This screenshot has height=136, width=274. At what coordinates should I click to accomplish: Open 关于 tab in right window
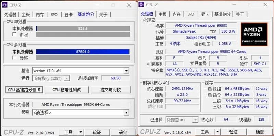tap(240, 14)
